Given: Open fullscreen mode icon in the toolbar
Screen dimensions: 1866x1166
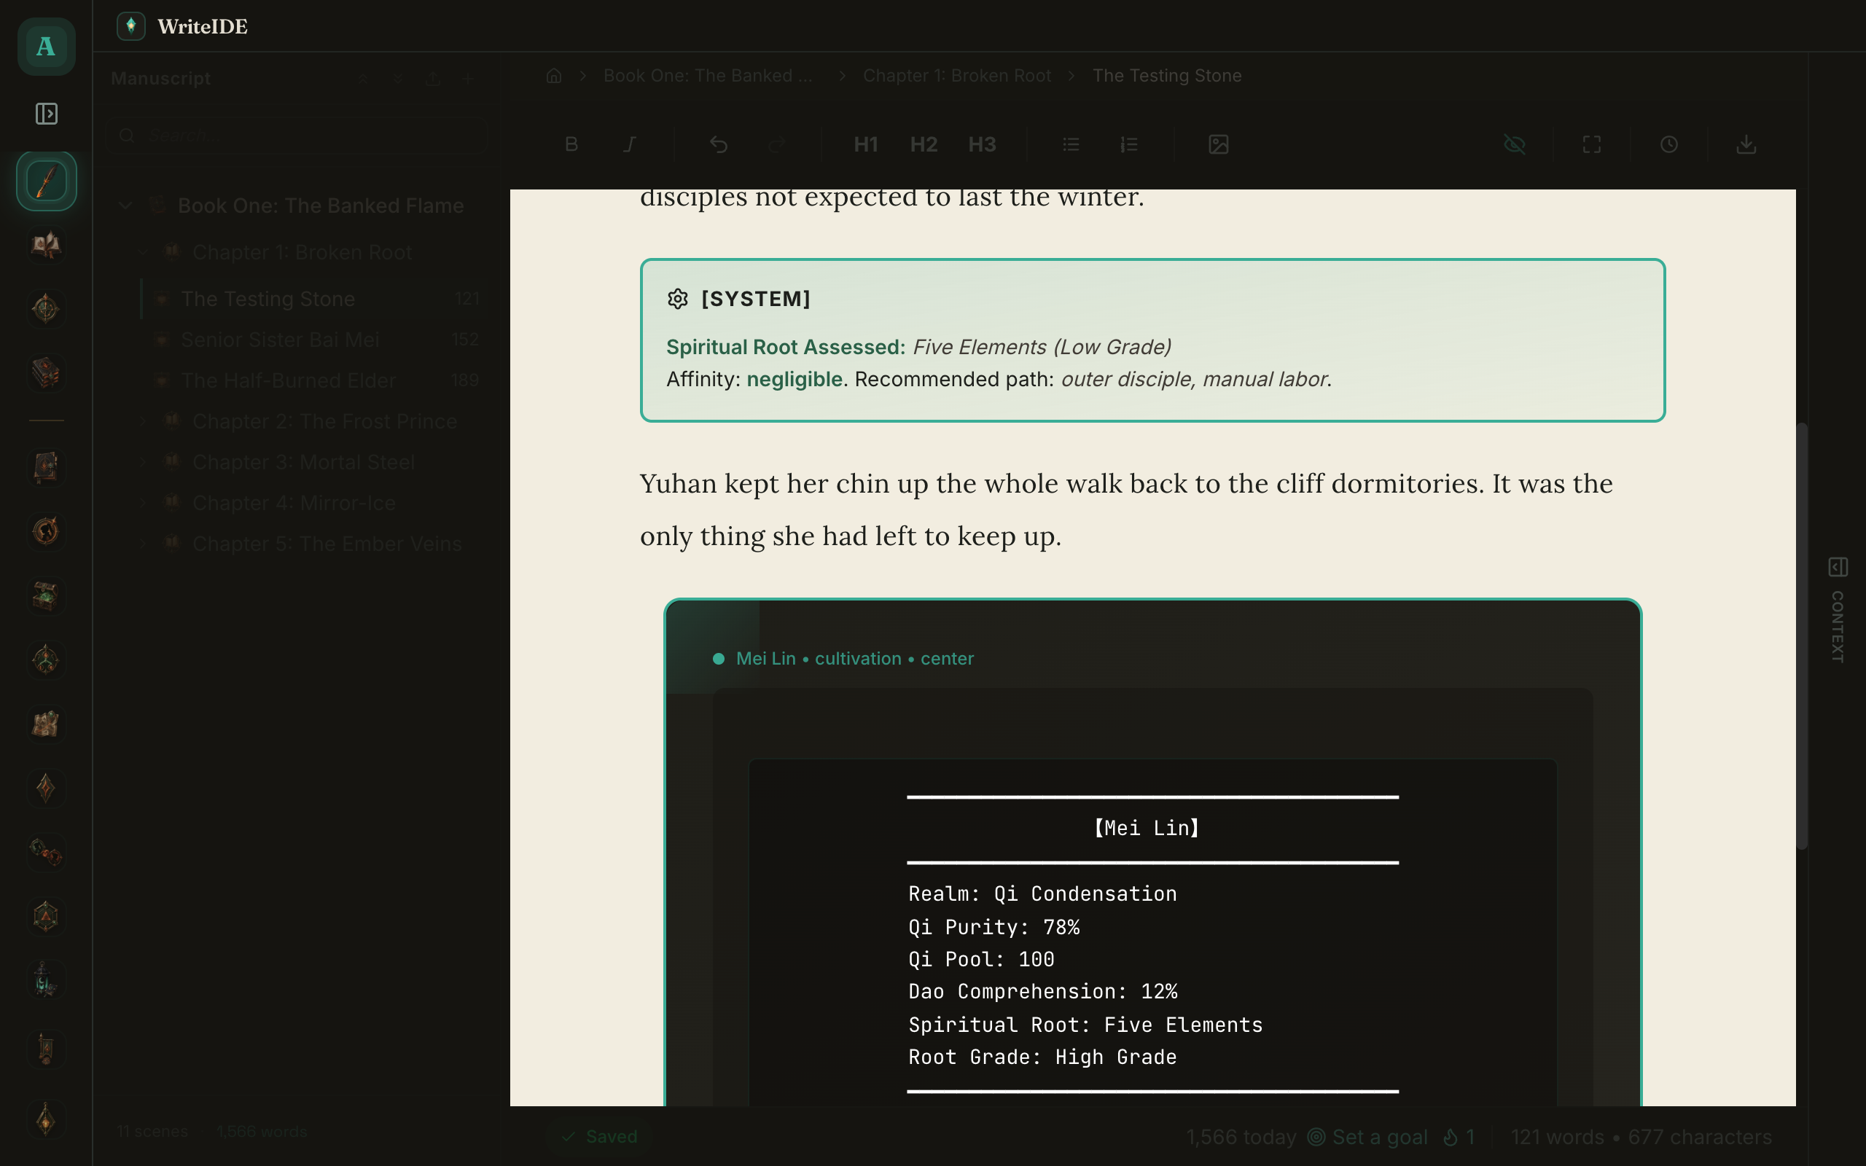Looking at the screenshot, I should point(1591,144).
